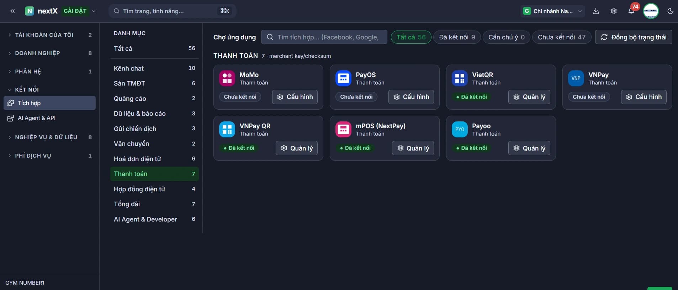Filter by Chưa kết nối 47
Screen dimensions: 678x290
click(x=561, y=37)
